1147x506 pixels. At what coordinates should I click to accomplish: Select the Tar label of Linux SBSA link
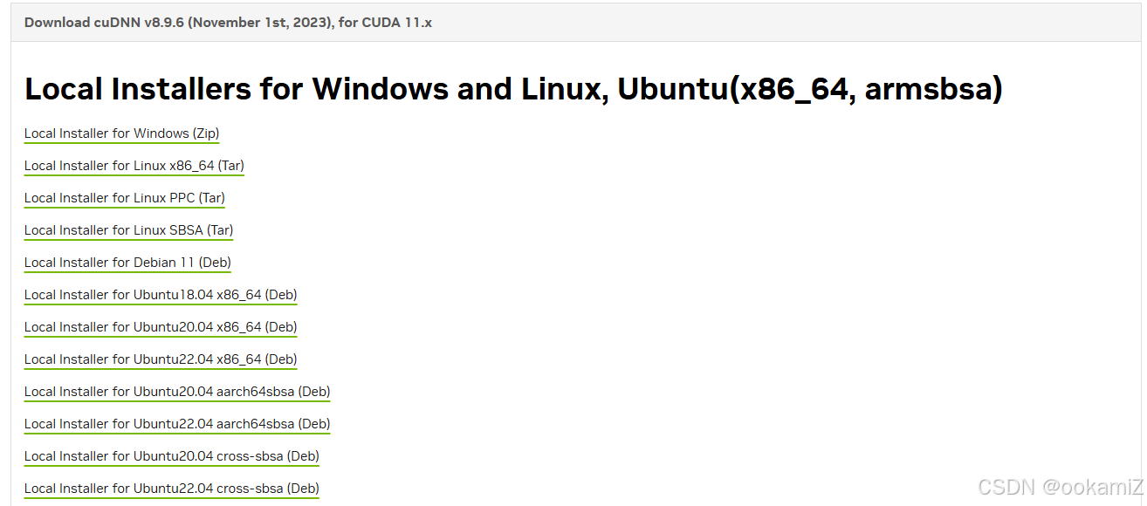221,230
